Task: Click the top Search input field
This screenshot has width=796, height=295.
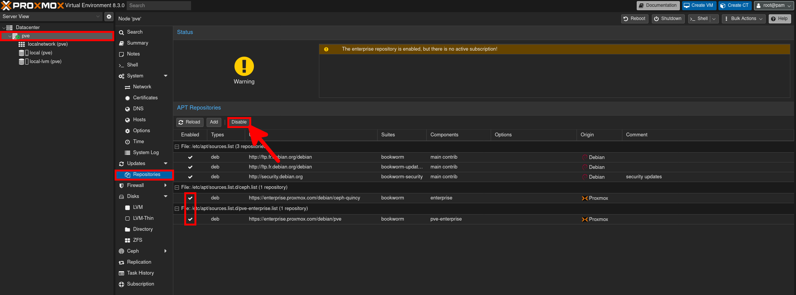Action: 159,6
